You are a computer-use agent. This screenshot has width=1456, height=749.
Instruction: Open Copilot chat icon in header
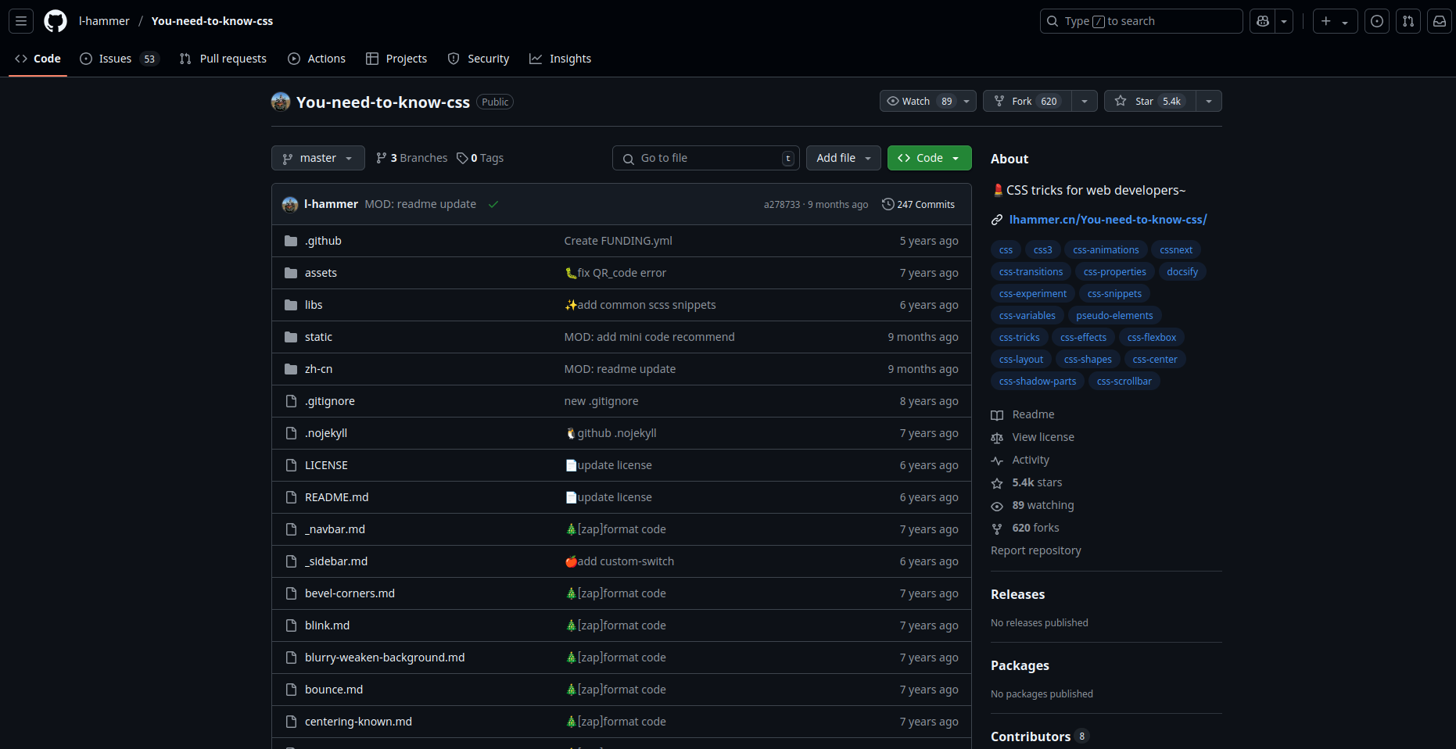(x=1262, y=21)
